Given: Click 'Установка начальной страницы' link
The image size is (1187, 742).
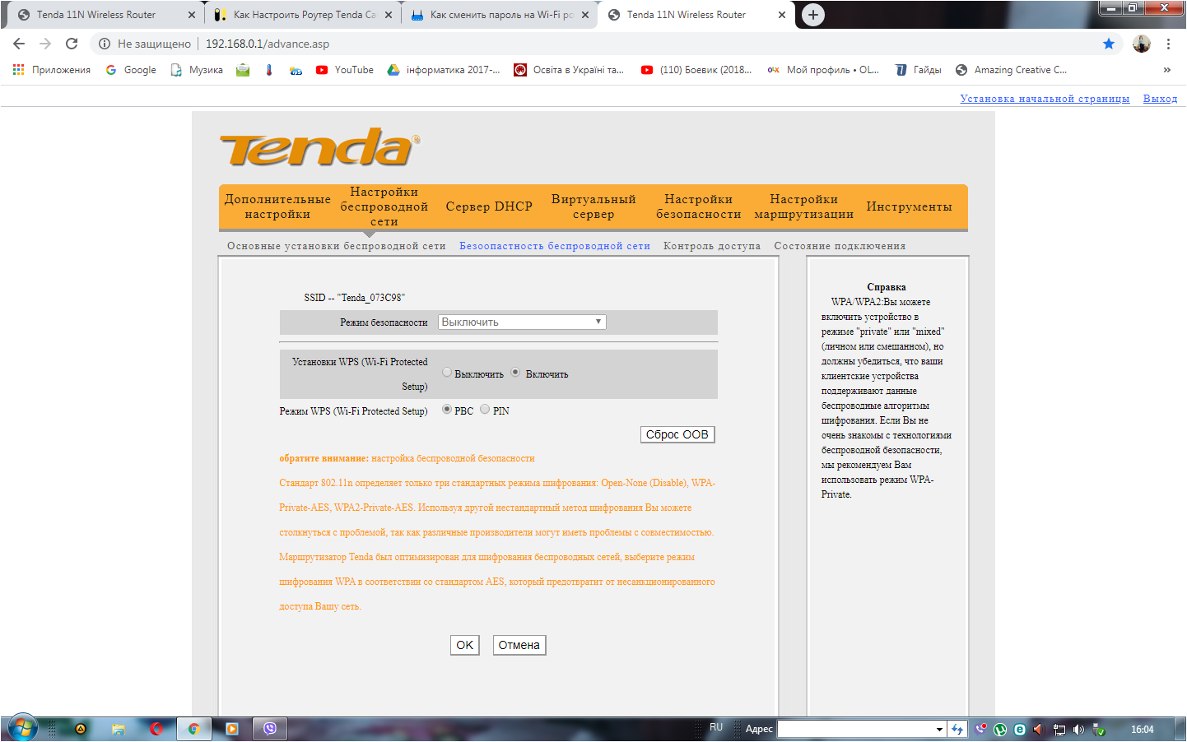Looking at the screenshot, I should pos(1045,99).
